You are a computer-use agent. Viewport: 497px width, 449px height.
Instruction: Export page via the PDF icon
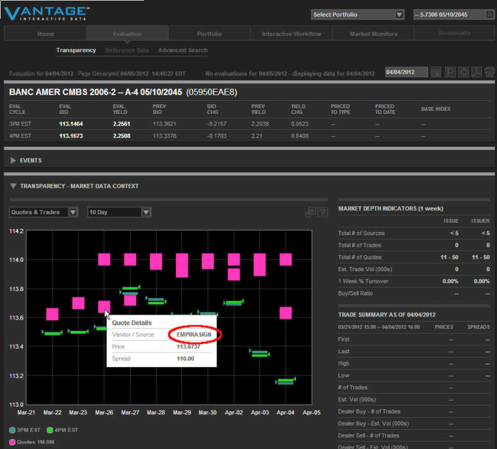pyautogui.click(x=476, y=72)
